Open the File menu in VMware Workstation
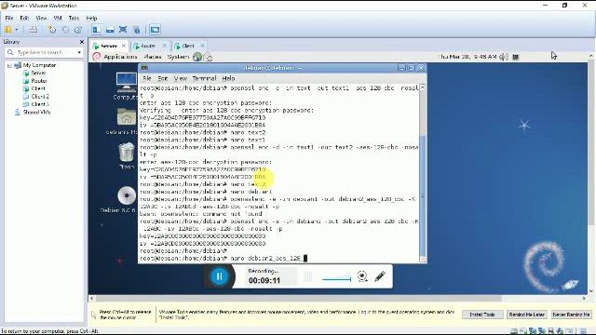Image resolution: width=596 pixels, height=335 pixels. pyautogui.click(x=9, y=18)
